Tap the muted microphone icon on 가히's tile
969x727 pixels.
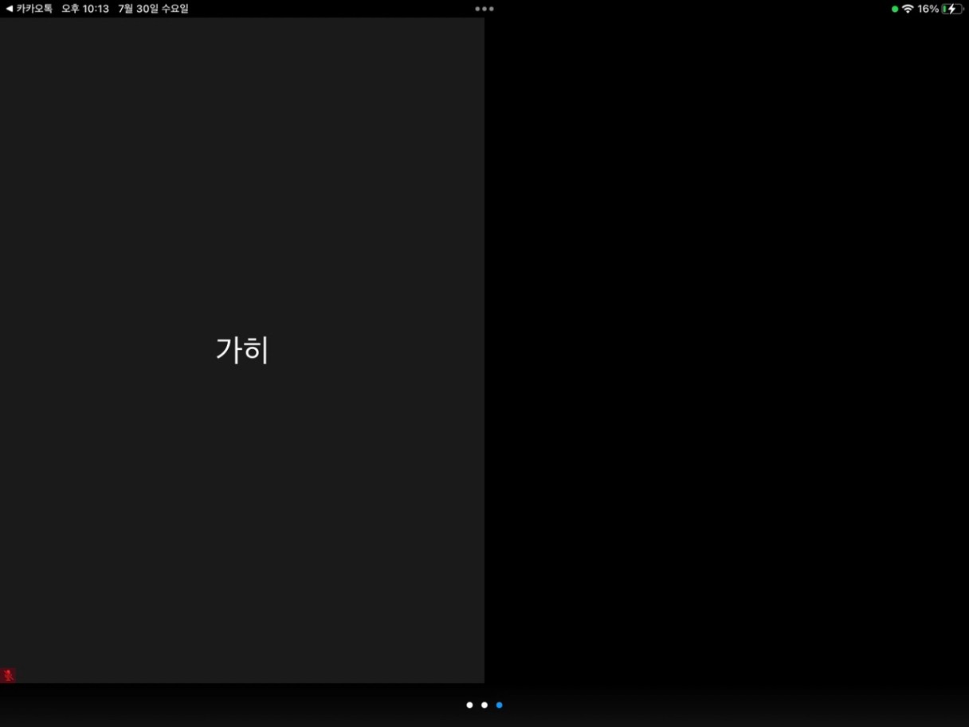point(8,675)
